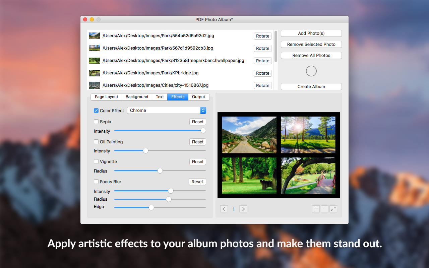This screenshot has width=429, height=268.
Task: Select file path ending city-1516867.jpg
Action: [x=156, y=85]
